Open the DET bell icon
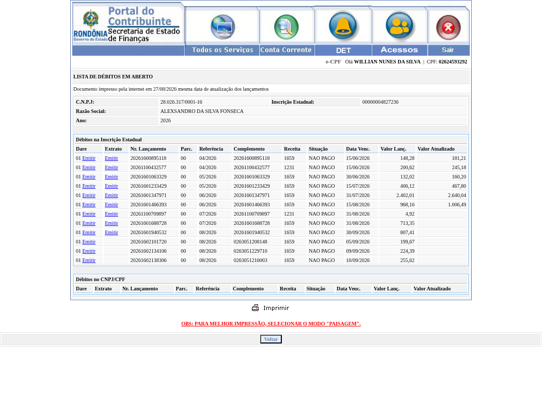Screen dimensions: 542x409 click(343, 26)
